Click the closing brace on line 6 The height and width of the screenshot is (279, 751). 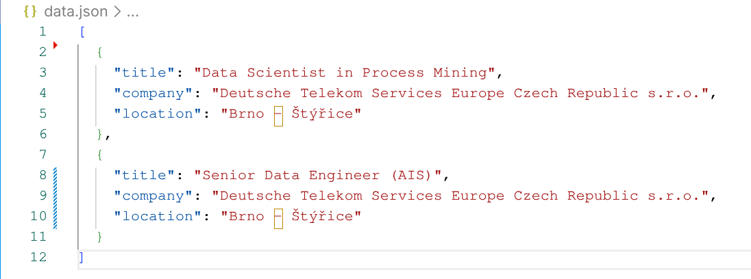pyautogui.click(x=100, y=134)
